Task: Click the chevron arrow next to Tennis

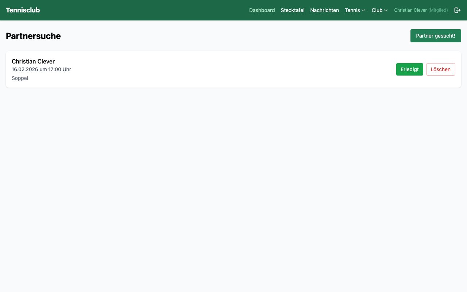Action: coord(363,11)
